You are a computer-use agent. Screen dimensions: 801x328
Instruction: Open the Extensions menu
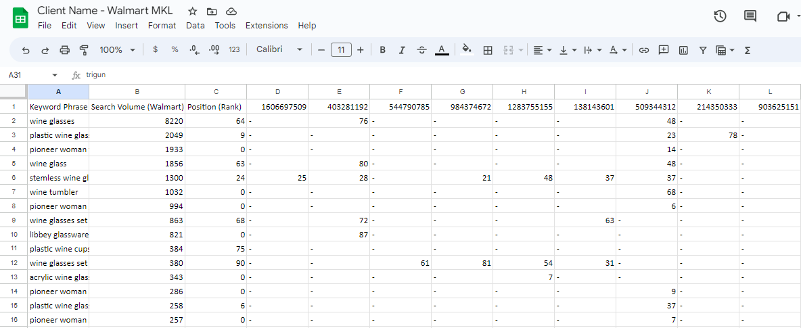[267, 26]
